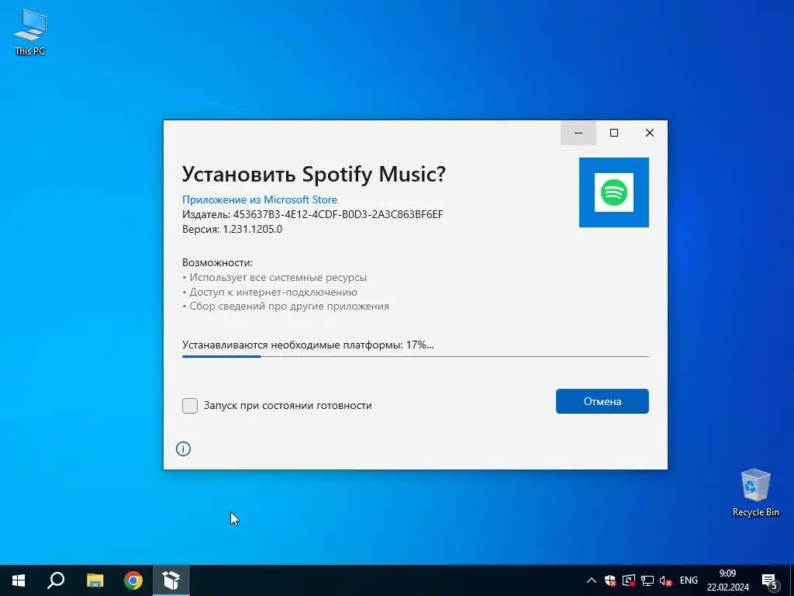Open the Windows Start menu
794x596 pixels.
19,580
